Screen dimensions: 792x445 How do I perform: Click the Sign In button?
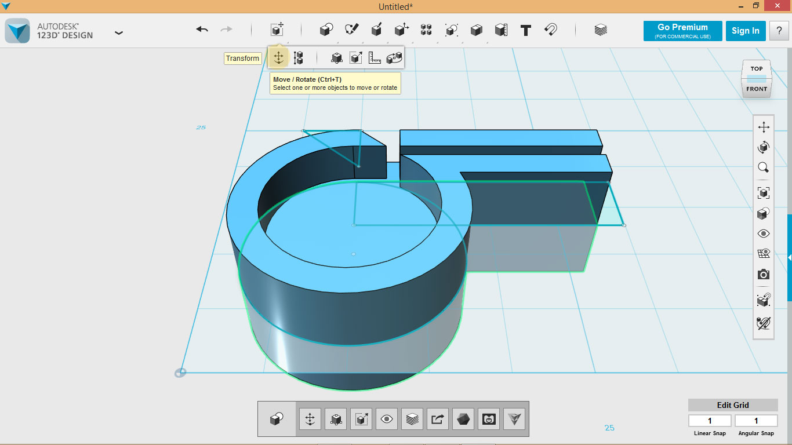[745, 31]
